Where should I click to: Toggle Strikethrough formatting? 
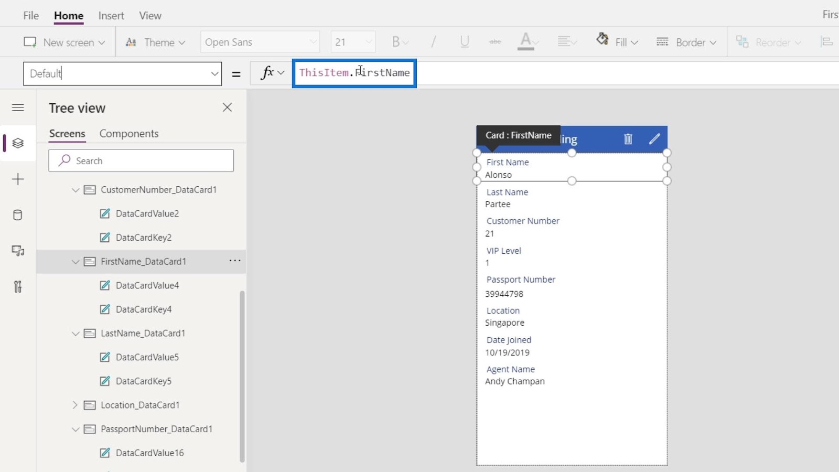(495, 42)
